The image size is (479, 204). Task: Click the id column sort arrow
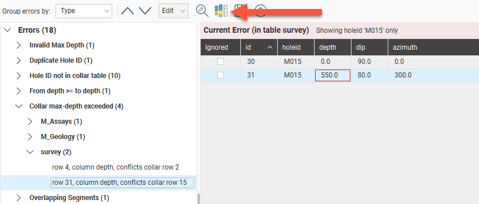click(x=270, y=47)
